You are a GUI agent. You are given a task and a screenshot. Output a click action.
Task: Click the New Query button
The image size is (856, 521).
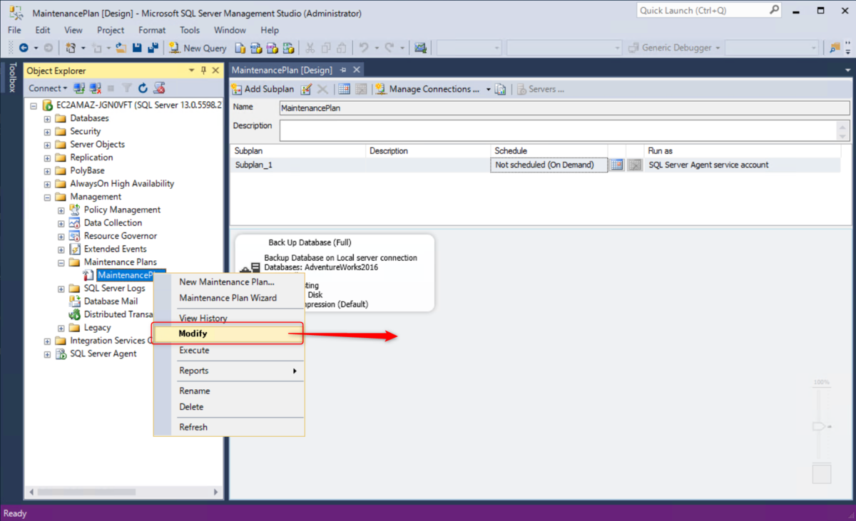coord(198,48)
